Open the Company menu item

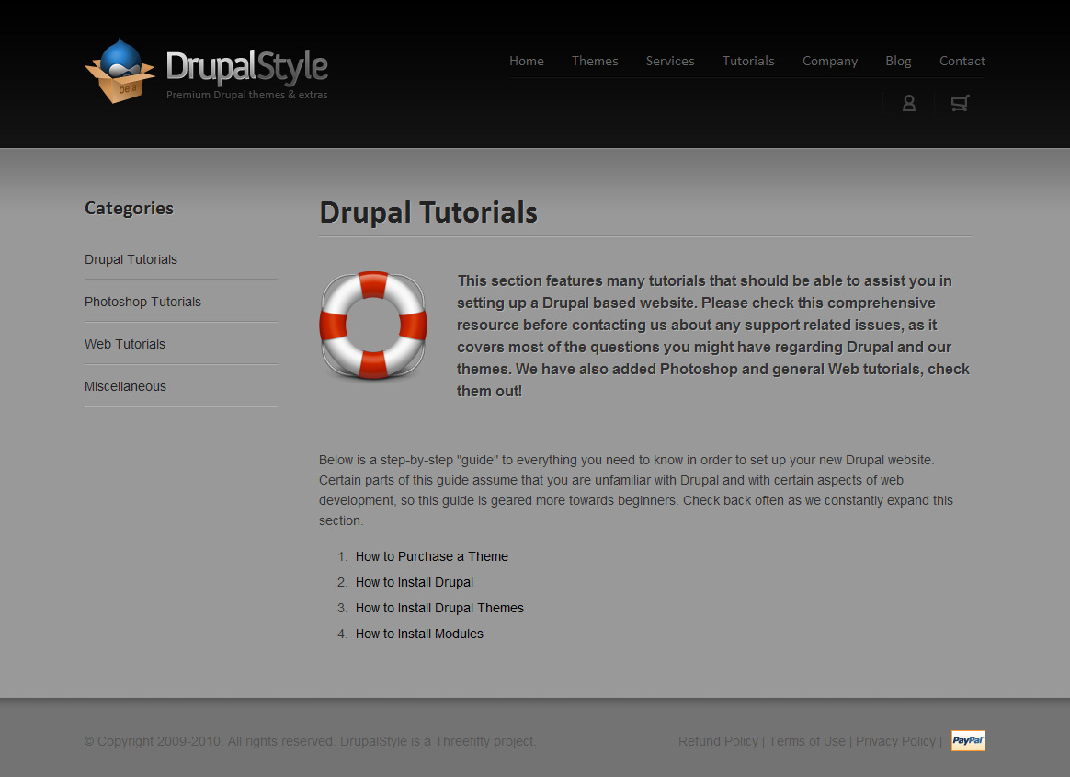830,61
